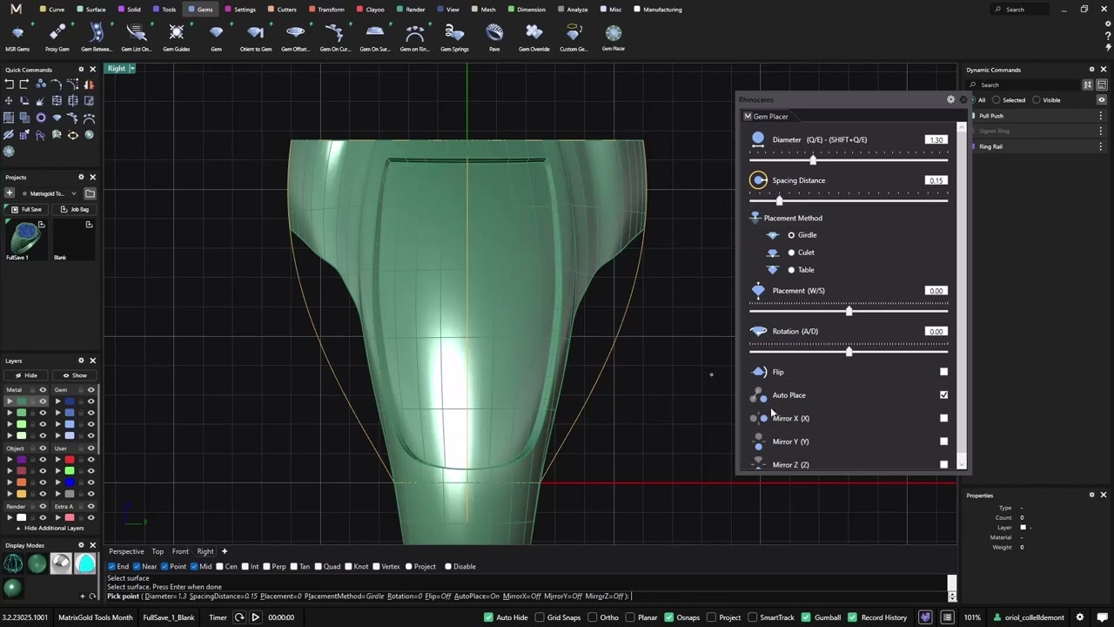Open the Custom Gem tool
Image resolution: width=1114 pixels, height=627 pixels.
point(574,37)
